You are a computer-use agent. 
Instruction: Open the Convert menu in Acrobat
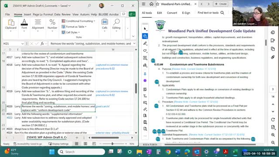tap(172, 13)
